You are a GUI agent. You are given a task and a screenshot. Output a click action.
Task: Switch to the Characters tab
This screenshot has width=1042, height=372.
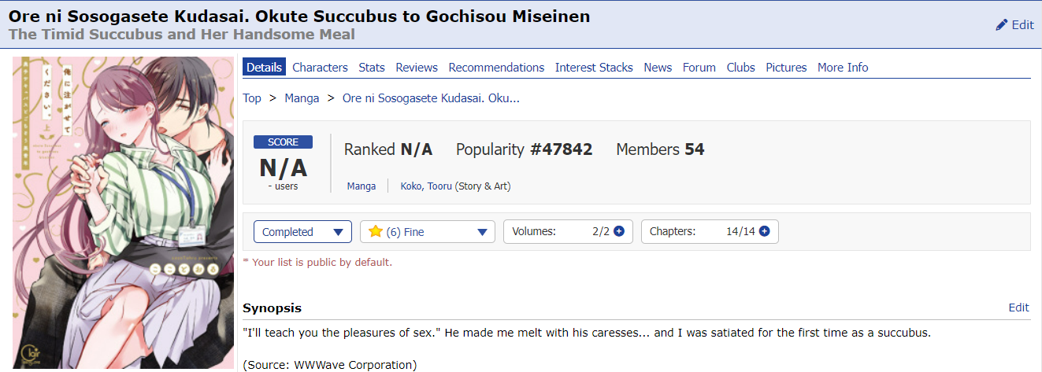pos(320,68)
